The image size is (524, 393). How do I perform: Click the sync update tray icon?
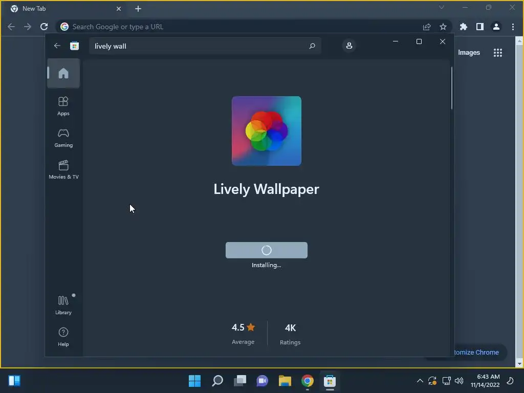(x=432, y=381)
